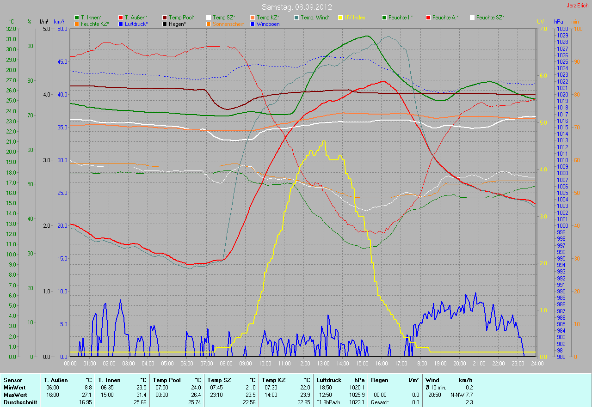Click the Temp KZ maximum value 23.9
The width and height of the screenshot is (592, 407).
pyautogui.click(x=305, y=395)
